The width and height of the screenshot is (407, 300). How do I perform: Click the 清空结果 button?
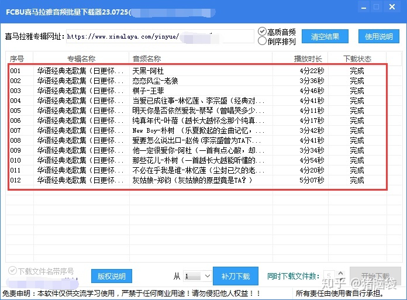click(x=325, y=37)
